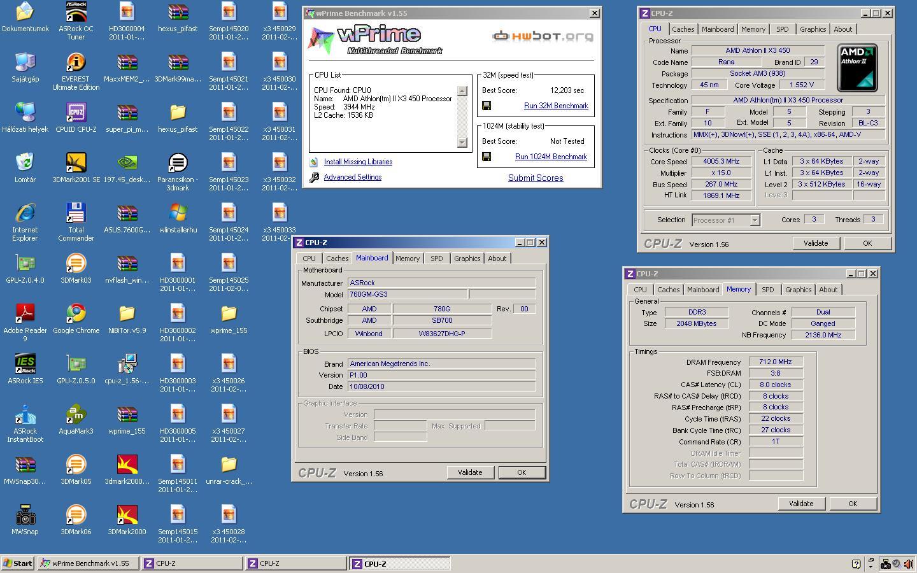Screen dimensions: 917x573
Task: Select Graphics tab in Mainboard CPU-Z window
Action: 467,258
